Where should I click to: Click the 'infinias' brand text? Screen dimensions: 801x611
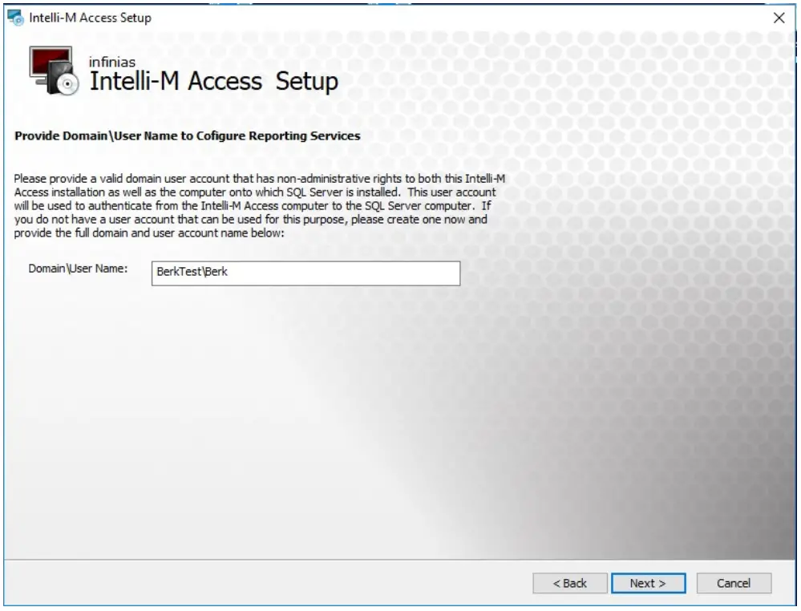(112, 62)
